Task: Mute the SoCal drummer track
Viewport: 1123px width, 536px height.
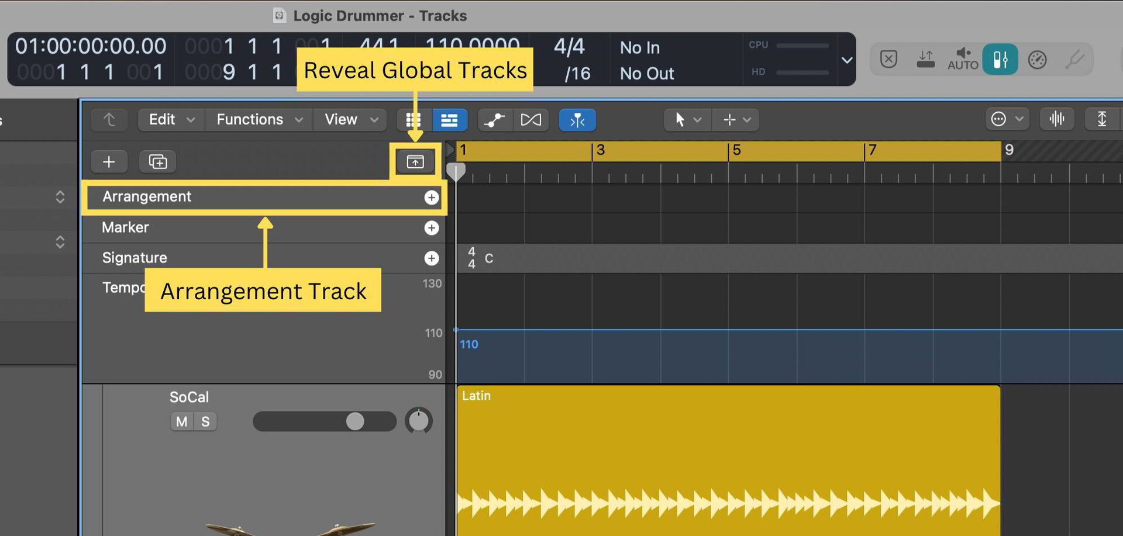Action: (x=181, y=421)
